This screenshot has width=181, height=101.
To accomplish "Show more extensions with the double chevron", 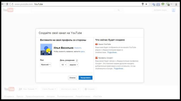I will pyautogui.click(x=171, y=4).
